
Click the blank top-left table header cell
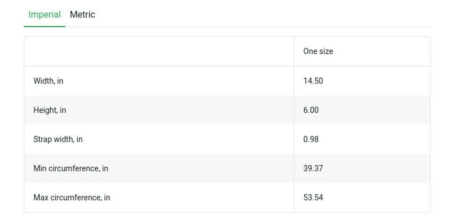click(x=159, y=51)
